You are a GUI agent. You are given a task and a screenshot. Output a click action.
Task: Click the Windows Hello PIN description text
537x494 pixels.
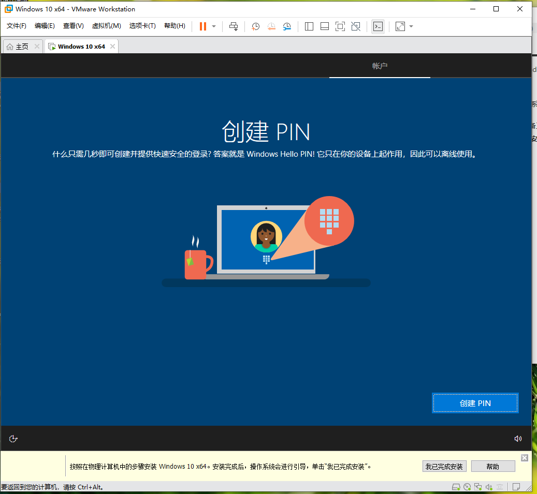click(265, 154)
